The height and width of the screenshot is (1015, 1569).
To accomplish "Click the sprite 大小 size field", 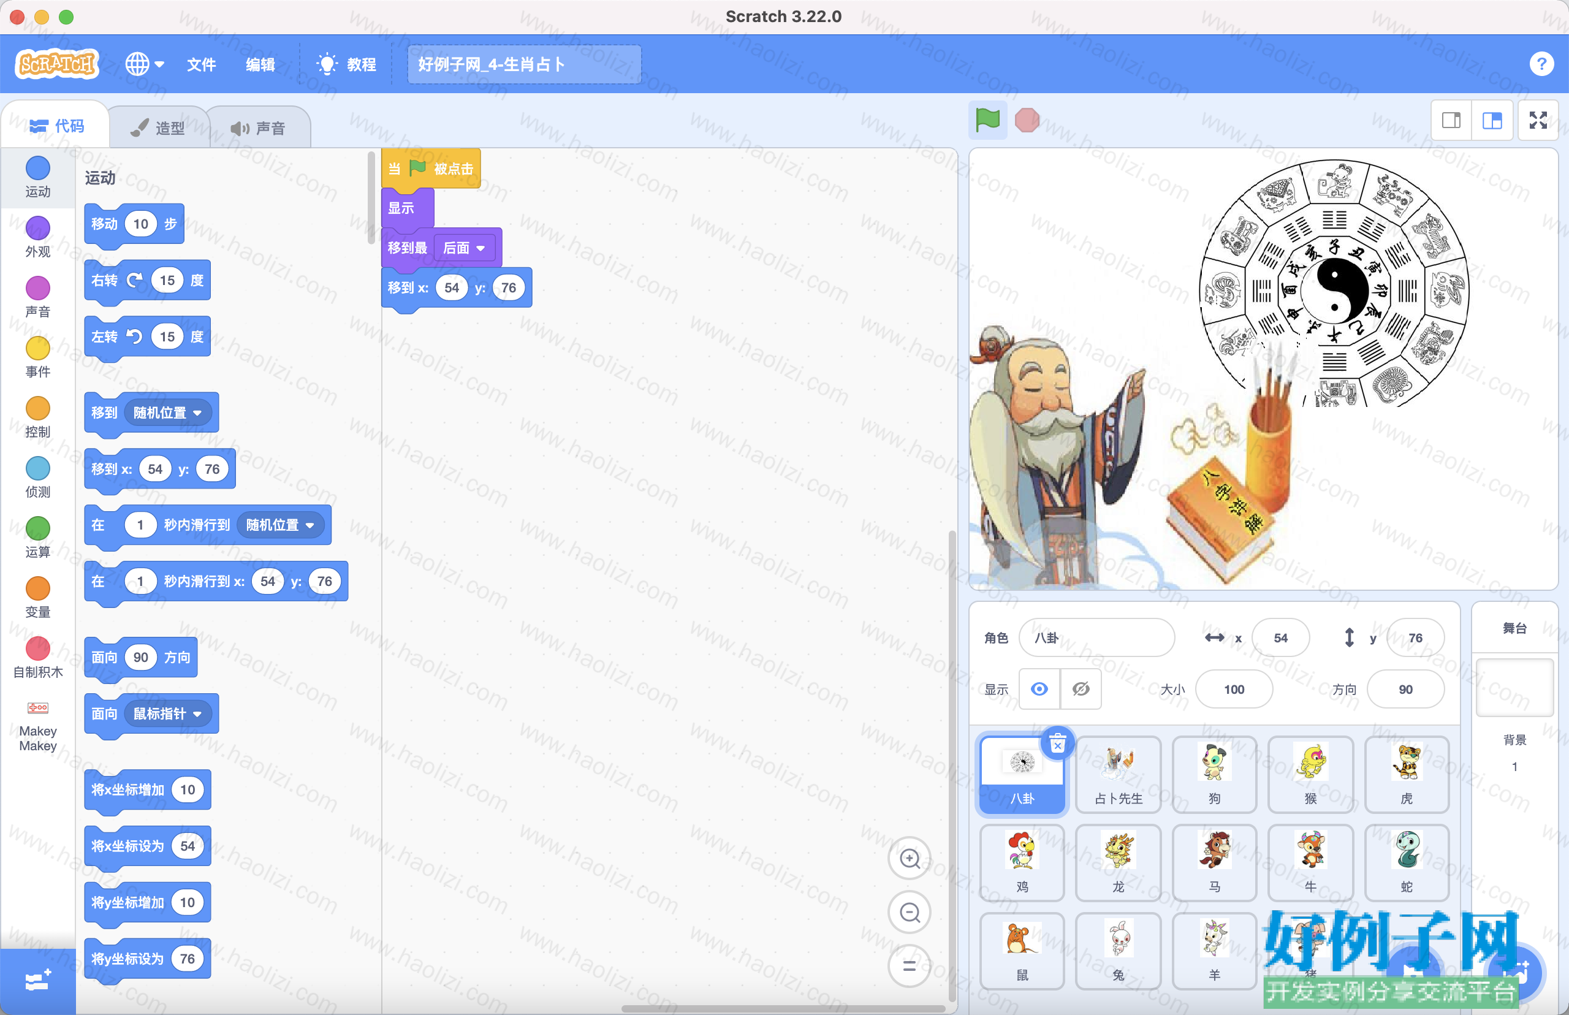I will tap(1234, 689).
